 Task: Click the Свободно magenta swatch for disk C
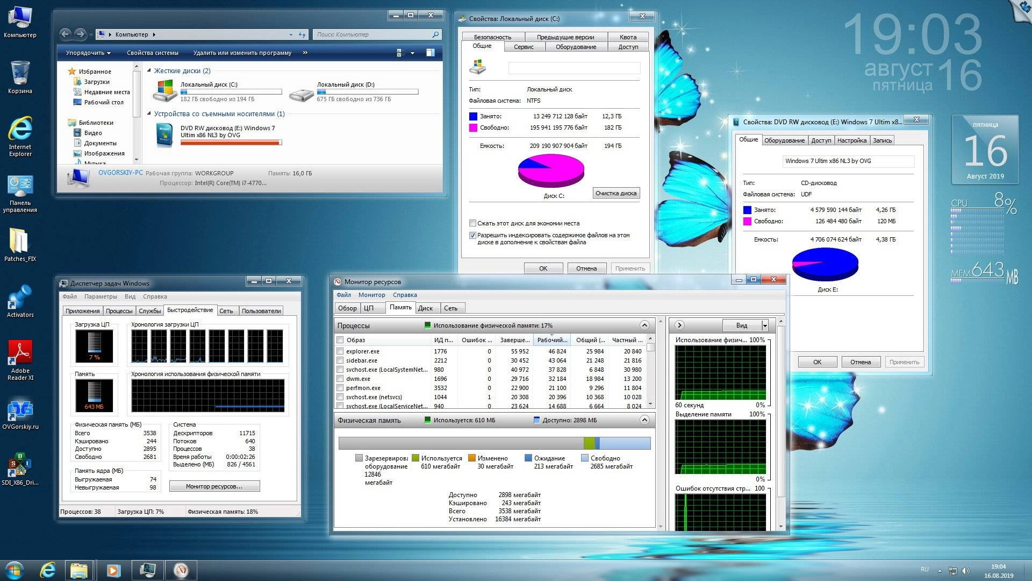[473, 127]
